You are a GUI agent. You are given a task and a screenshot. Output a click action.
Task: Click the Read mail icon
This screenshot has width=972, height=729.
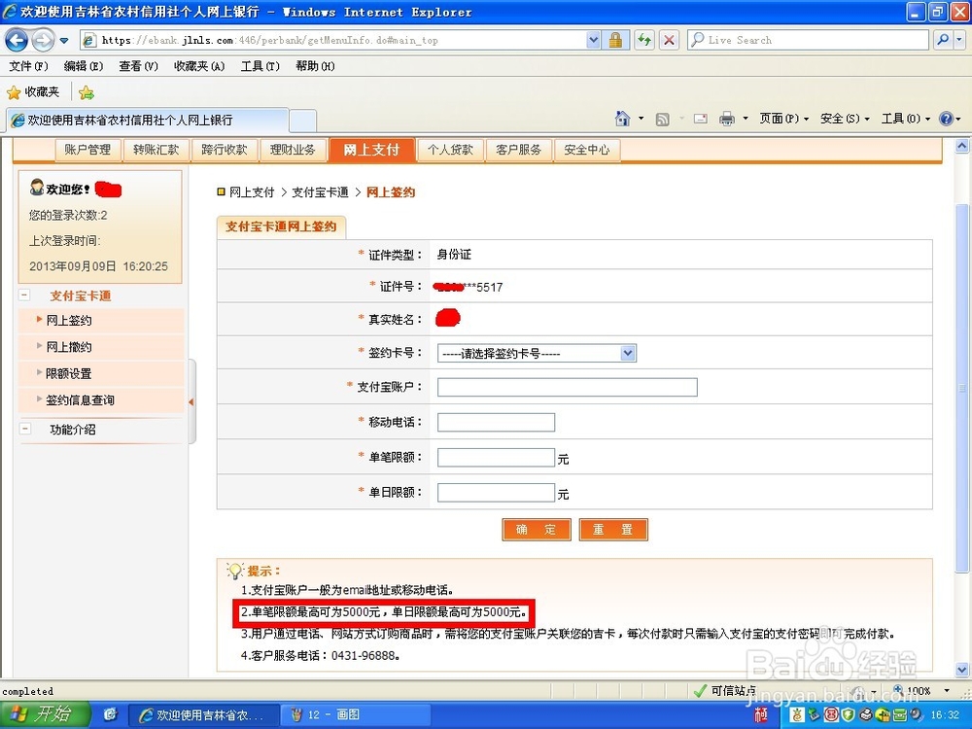pos(701,119)
